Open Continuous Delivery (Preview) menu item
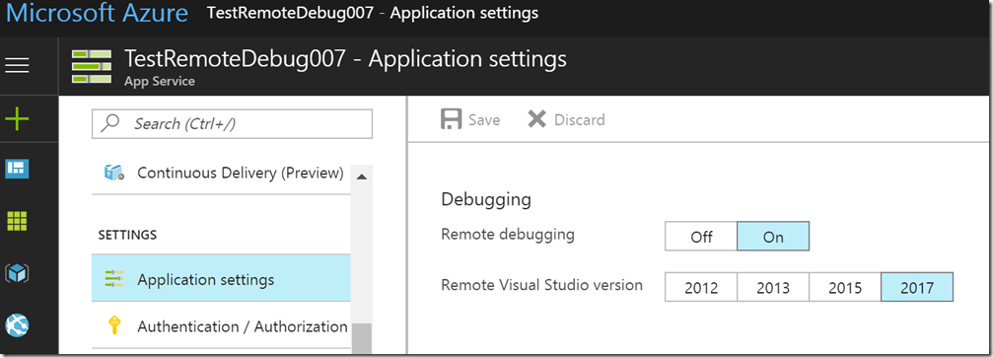The height and width of the screenshot is (358, 993). [x=221, y=173]
